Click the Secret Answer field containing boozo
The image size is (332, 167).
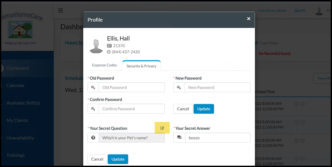[x=217, y=138]
